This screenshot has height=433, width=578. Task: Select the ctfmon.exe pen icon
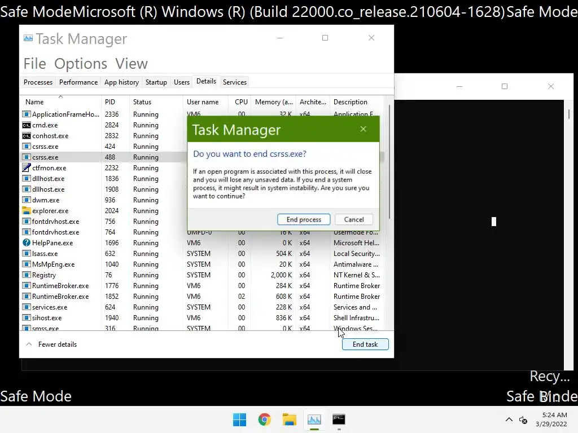click(26, 168)
